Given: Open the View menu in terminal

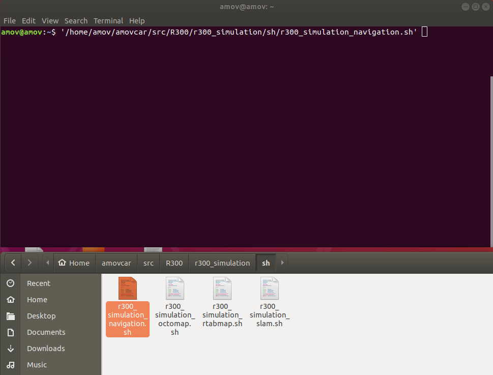Looking at the screenshot, I should pyautogui.click(x=50, y=21).
